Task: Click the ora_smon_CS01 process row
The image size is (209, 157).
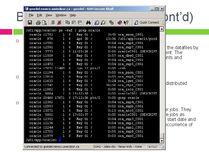Action: click(86, 35)
